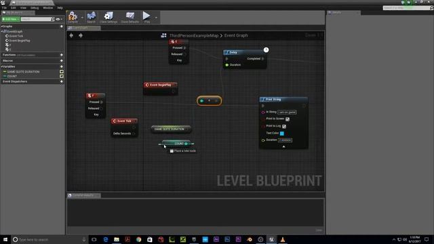Open VLC from the taskbar
This screenshot has height=244, width=434.
pos(282,239)
